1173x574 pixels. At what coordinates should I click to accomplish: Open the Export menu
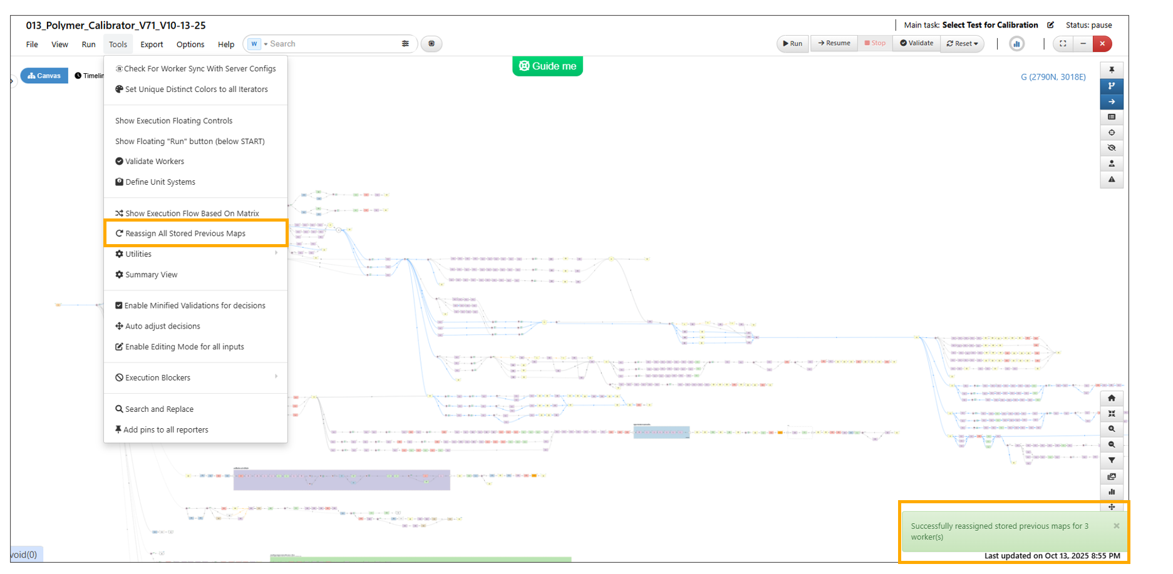click(x=152, y=44)
